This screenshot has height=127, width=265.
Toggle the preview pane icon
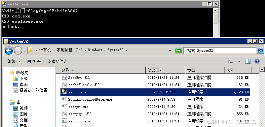point(248,61)
